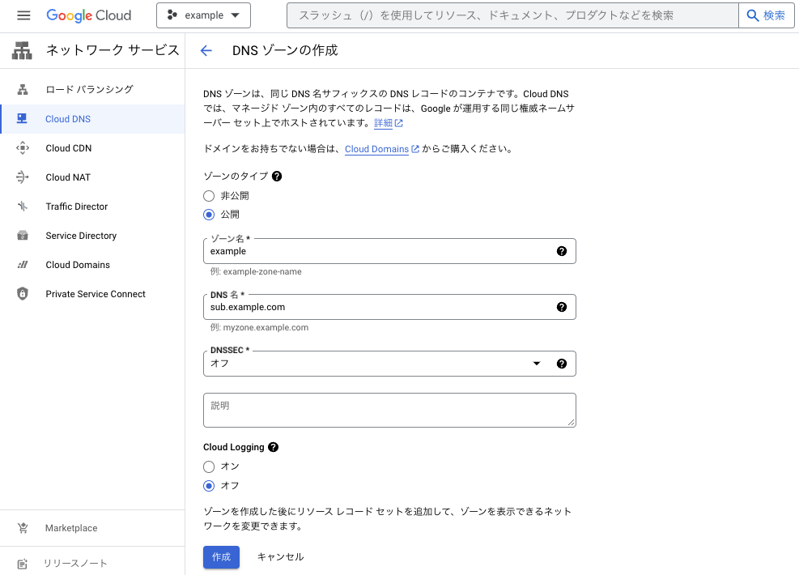Screen dimensions: 799x575
Task: Open help icon in DNSSEC field
Action: pyautogui.click(x=562, y=364)
